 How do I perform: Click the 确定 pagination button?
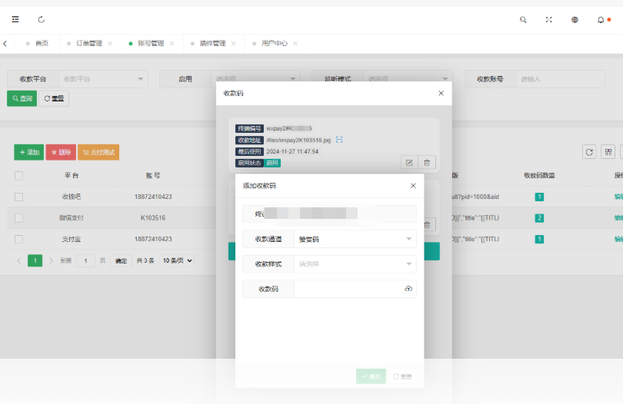pyautogui.click(x=122, y=260)
